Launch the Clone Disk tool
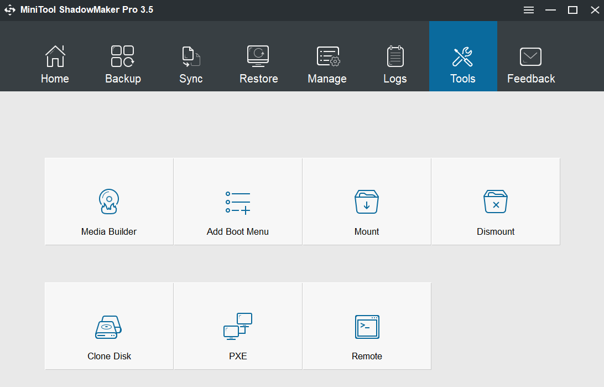The width and height of the screenshot is (604, 387). coord(109,326)
